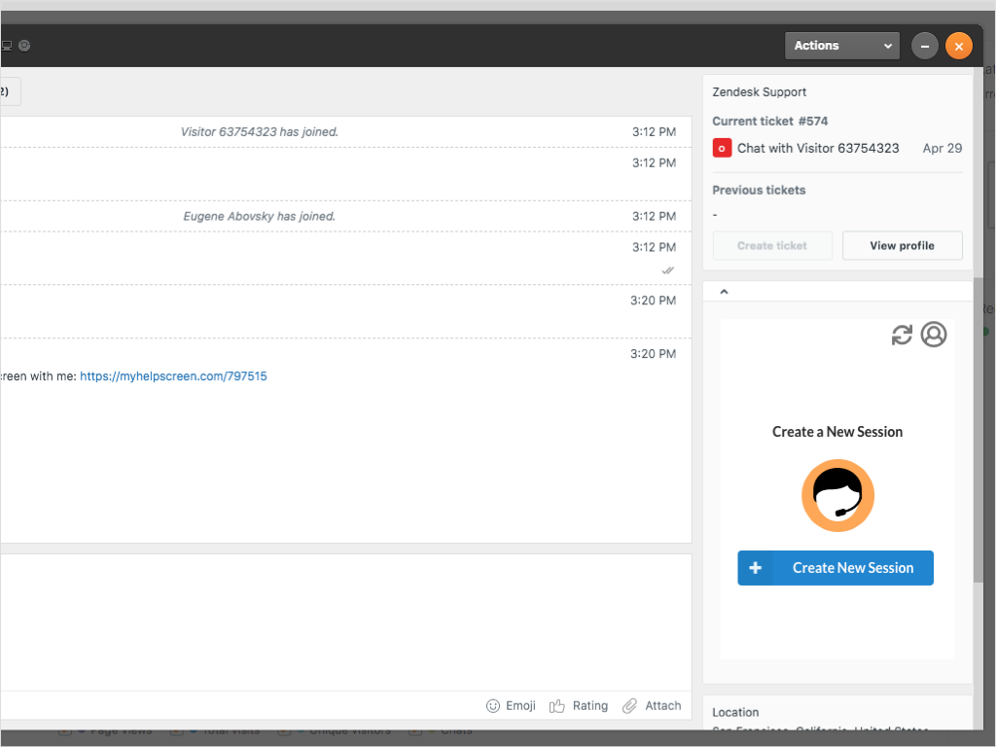The width and height of the screenshot is (996, 747).
Task: Close the chat window with orange X
Action: click(958, 46)
